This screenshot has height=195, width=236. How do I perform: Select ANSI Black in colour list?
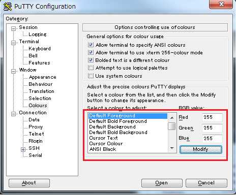point(128,149)
